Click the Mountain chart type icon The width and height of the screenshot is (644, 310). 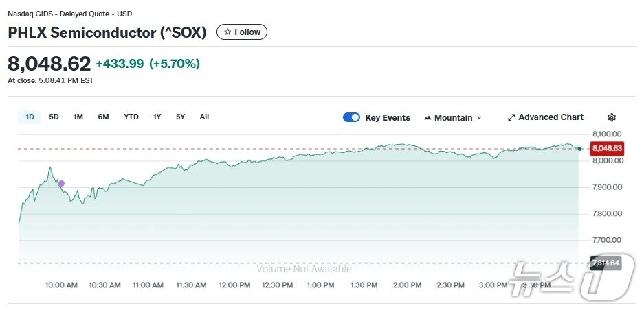(428, 118)
